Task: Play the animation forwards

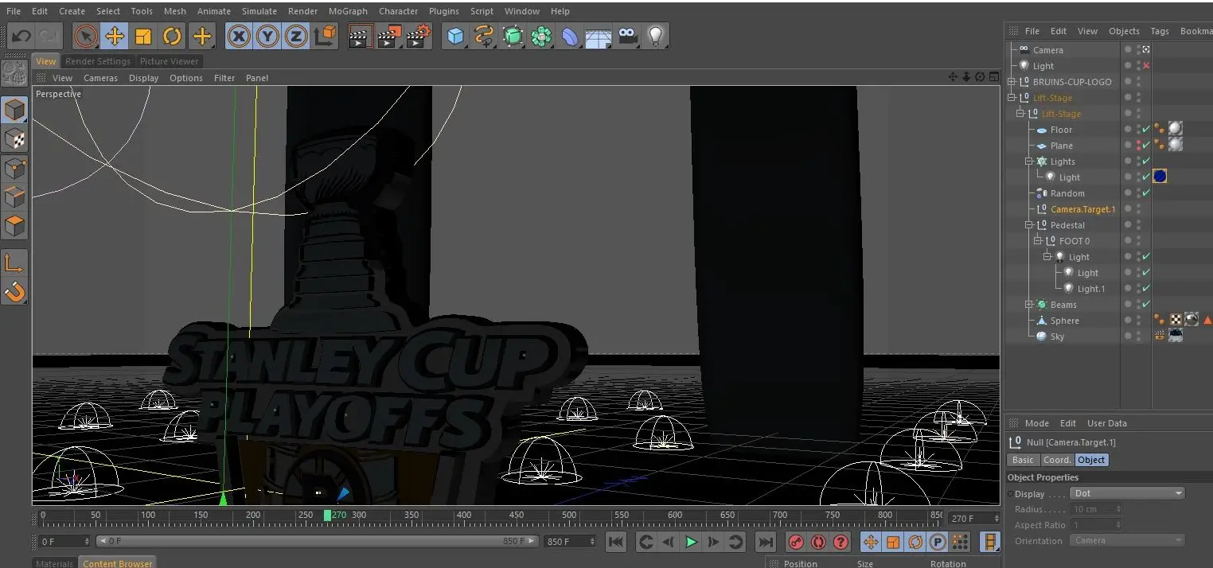Action: [691, 542]
